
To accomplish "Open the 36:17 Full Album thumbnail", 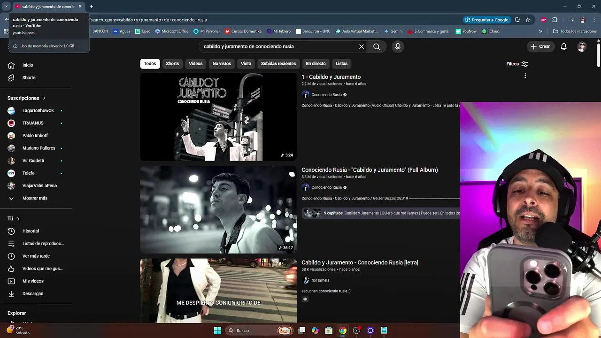I will click(x=218, y=209).
